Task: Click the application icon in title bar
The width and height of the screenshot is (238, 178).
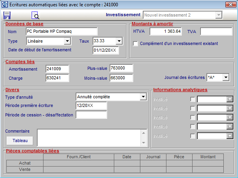Action: click(4, 4)
